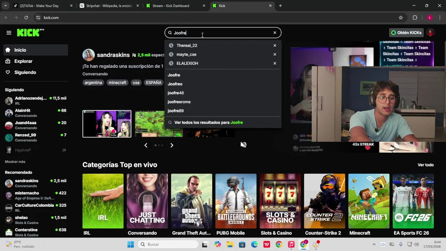This screenshot has width=446, height=251.
Task: Expand Mostrar más in following list
Action: click(15, 162)
